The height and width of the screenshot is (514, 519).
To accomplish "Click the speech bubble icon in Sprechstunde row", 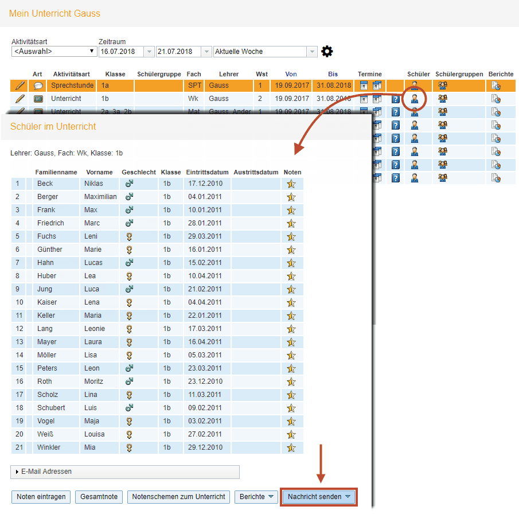I will point(38,85).
